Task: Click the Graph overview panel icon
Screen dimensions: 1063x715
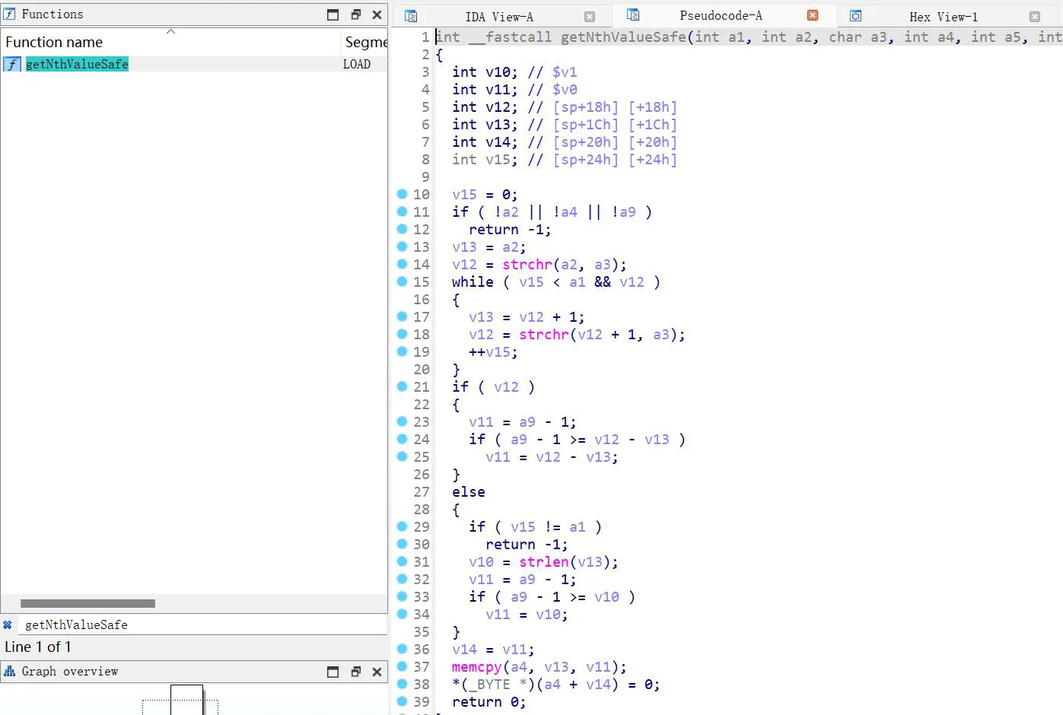Action: click(x=10, y=671)
